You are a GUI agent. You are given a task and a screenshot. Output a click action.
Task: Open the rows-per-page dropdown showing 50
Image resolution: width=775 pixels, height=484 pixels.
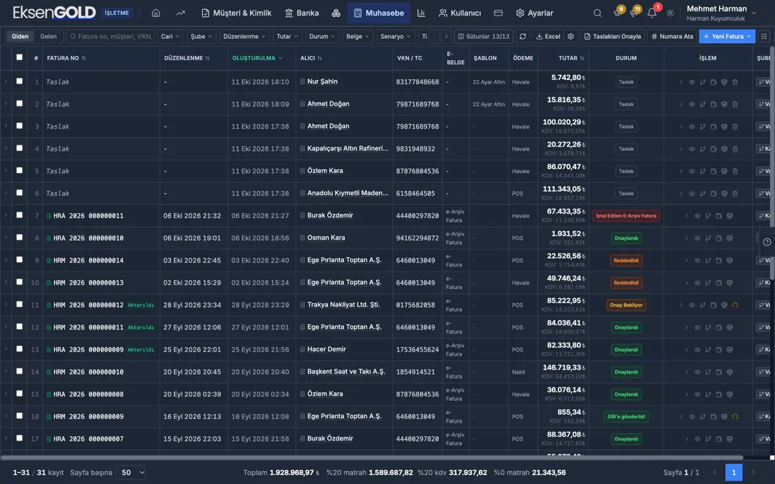click(x=131, y=472)
